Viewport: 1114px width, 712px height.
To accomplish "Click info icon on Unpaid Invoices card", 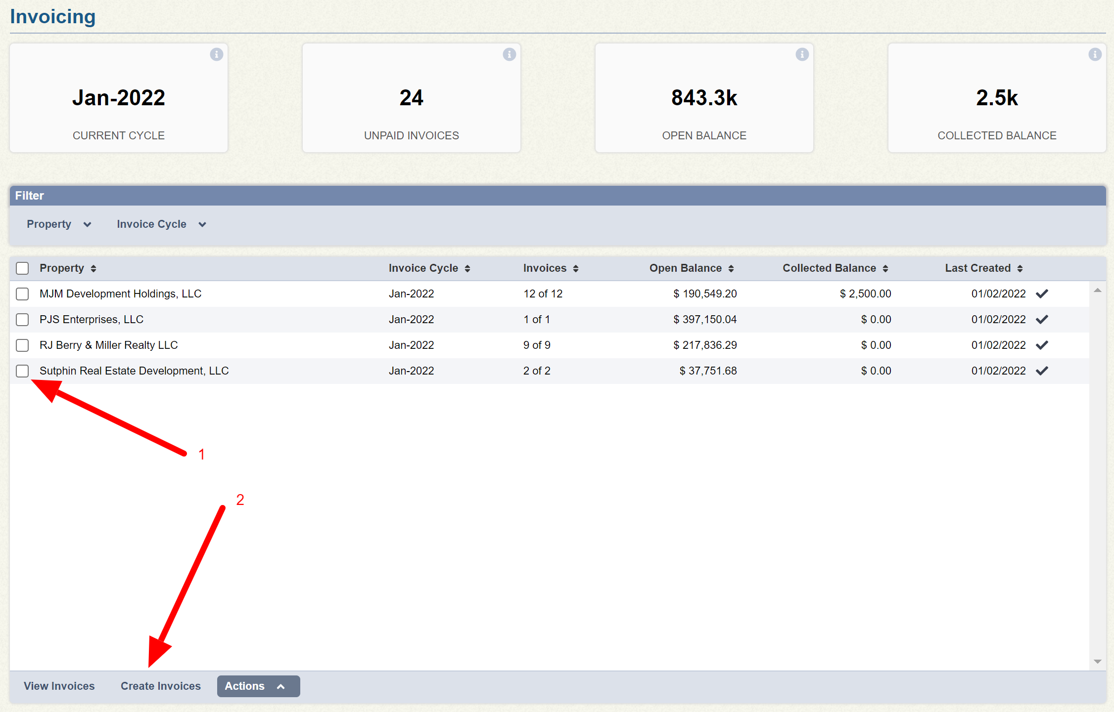I will click(x=510, y=54).
